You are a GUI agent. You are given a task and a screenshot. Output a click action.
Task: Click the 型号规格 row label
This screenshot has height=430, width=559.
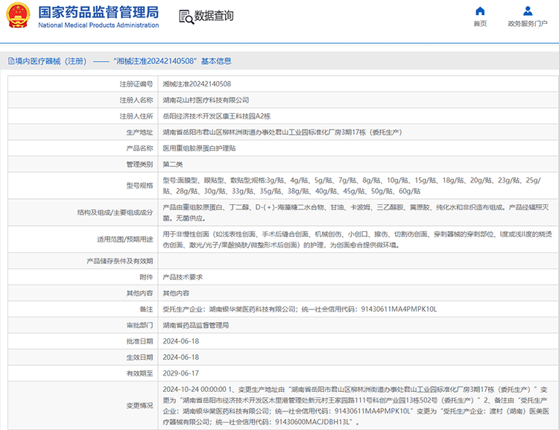click(x=139, y=186)
